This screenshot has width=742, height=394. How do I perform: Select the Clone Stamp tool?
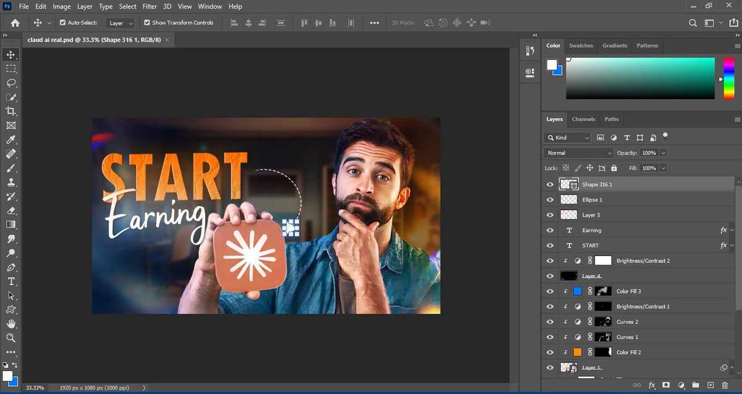click(x=11, y=182)
